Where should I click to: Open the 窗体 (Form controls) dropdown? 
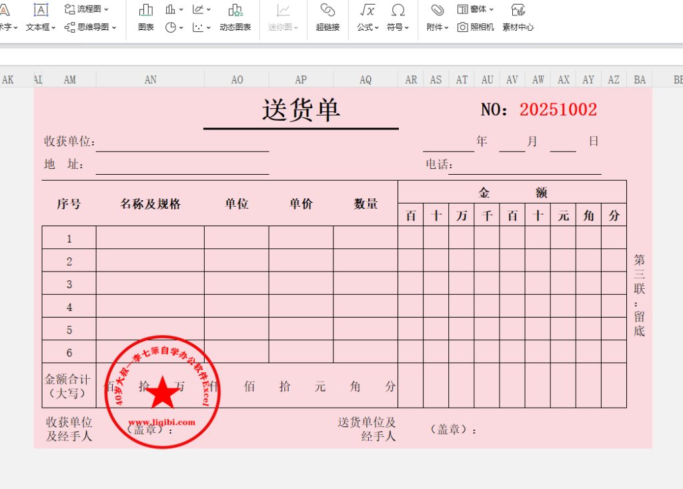(x=476, y=9)
